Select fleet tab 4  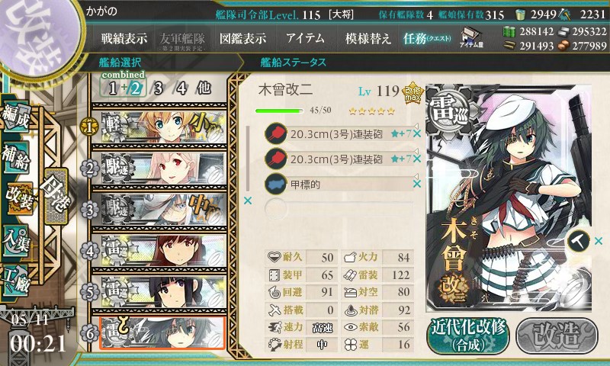181,88
